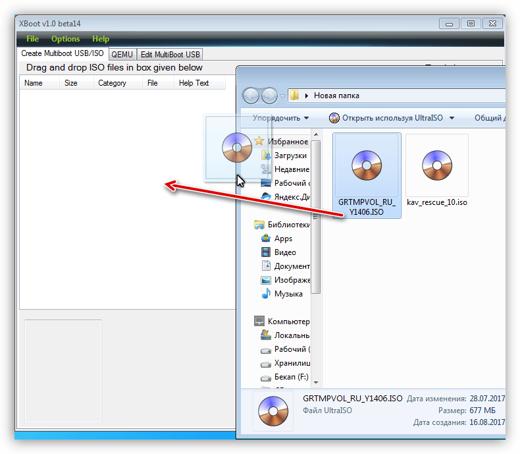Viewport: 520px width, 454px height.
Task: Click the 16.08.2017 creation date value
Action: [487, 422]
